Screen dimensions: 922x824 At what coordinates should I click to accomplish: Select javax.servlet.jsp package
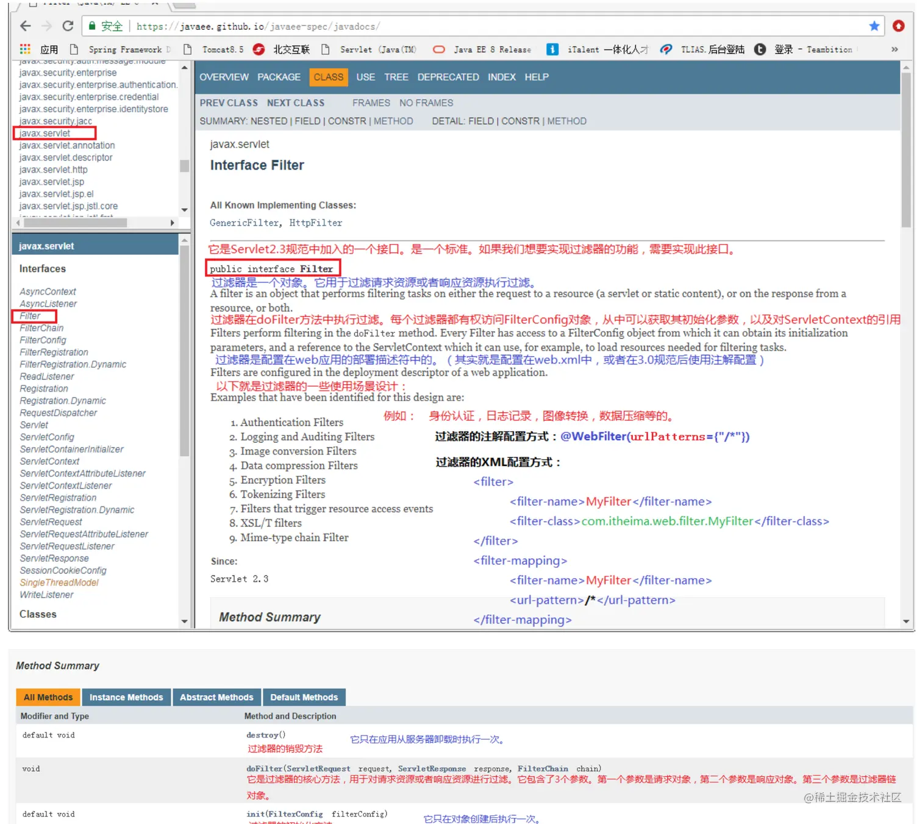tap(52, 182)
